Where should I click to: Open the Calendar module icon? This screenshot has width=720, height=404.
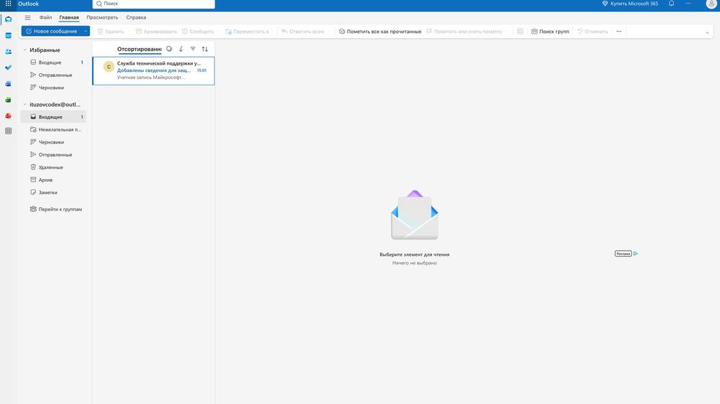8,35
